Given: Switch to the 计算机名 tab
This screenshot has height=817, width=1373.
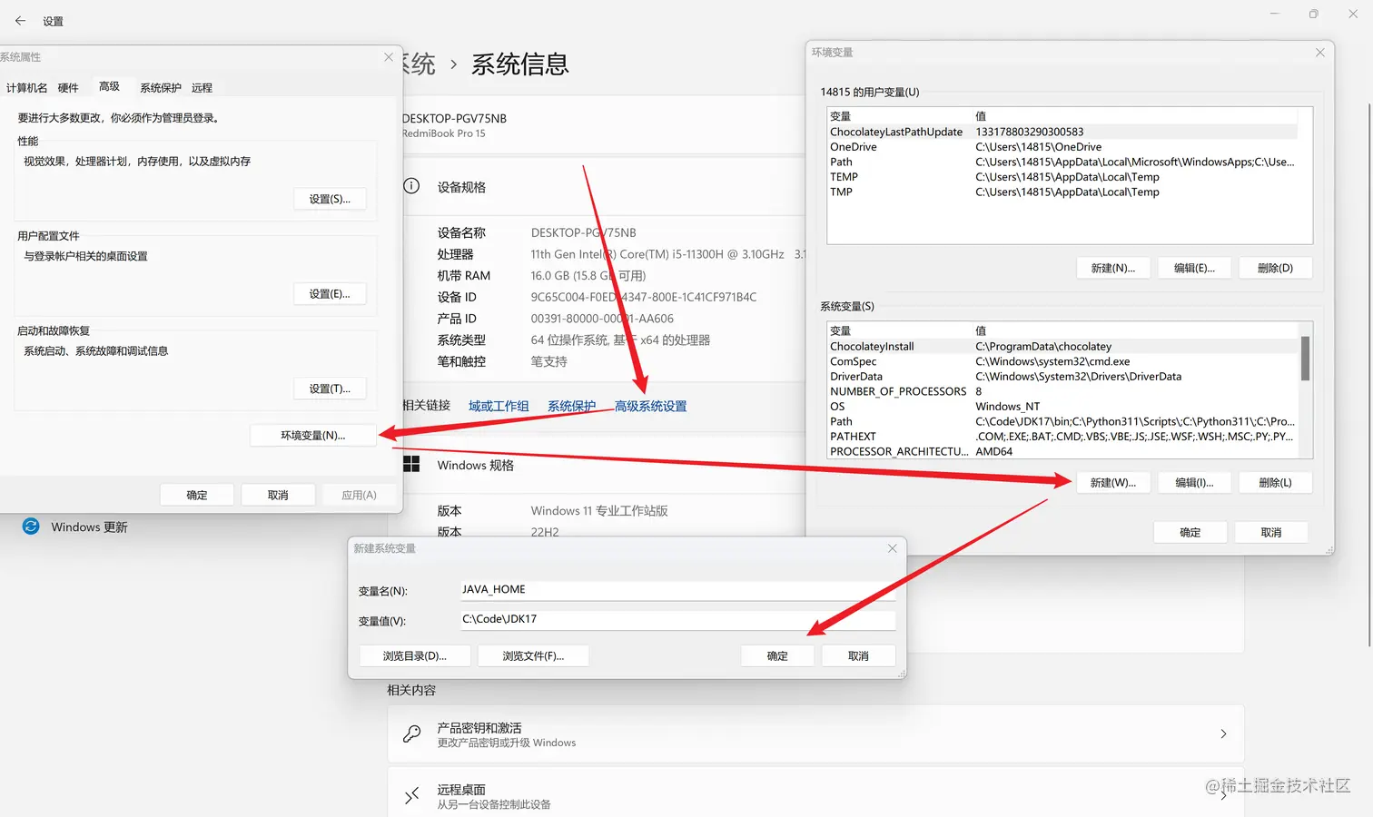Looking at the screenshot, I should (x=26, y=88).
